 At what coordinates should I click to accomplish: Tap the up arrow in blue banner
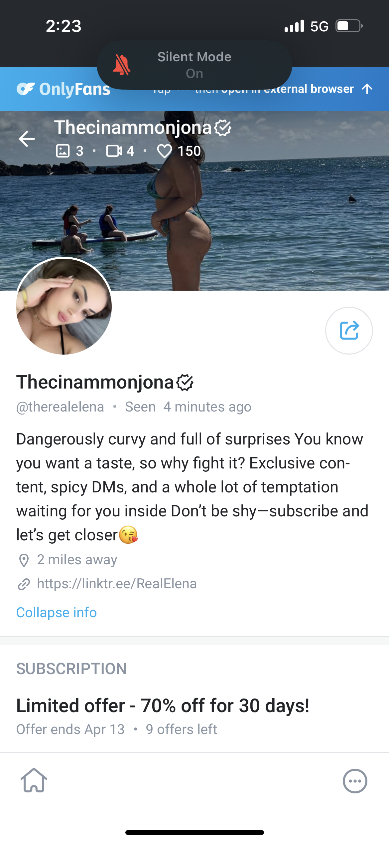click(367, 89)
